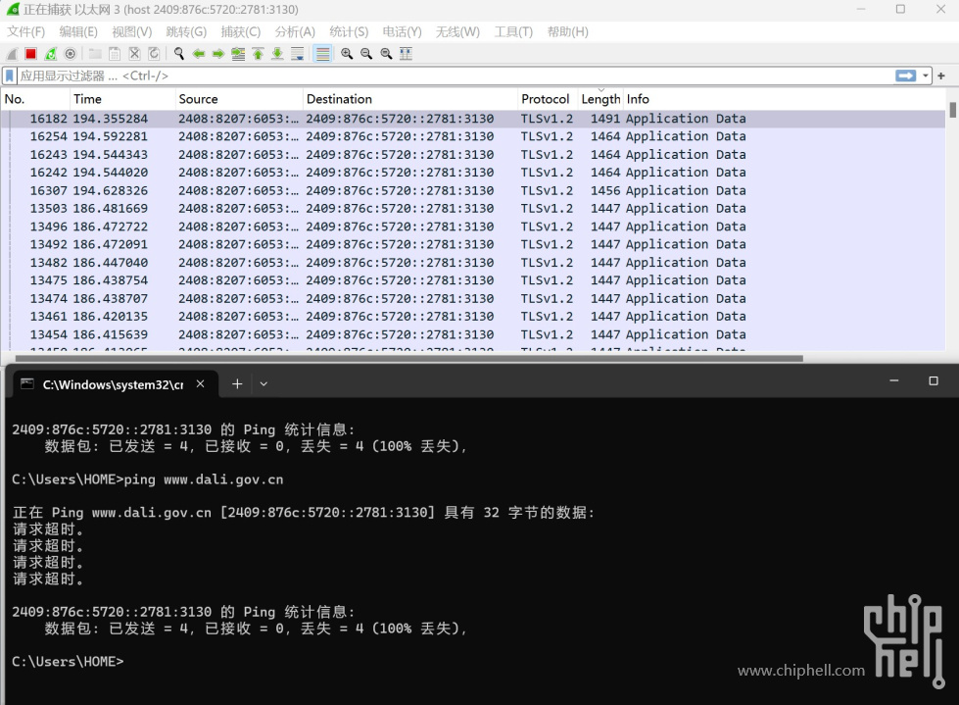Image resolution: width=959 pixels, height=705 pixels.
Task: Select packet 16307 with length 1456
Action: click(x=473, y=191)
